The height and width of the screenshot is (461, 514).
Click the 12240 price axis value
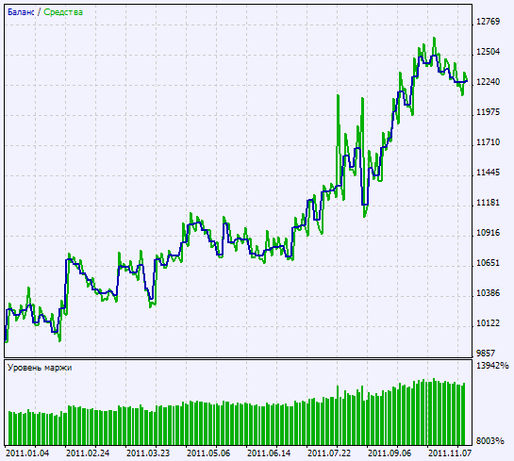(488, 82)
